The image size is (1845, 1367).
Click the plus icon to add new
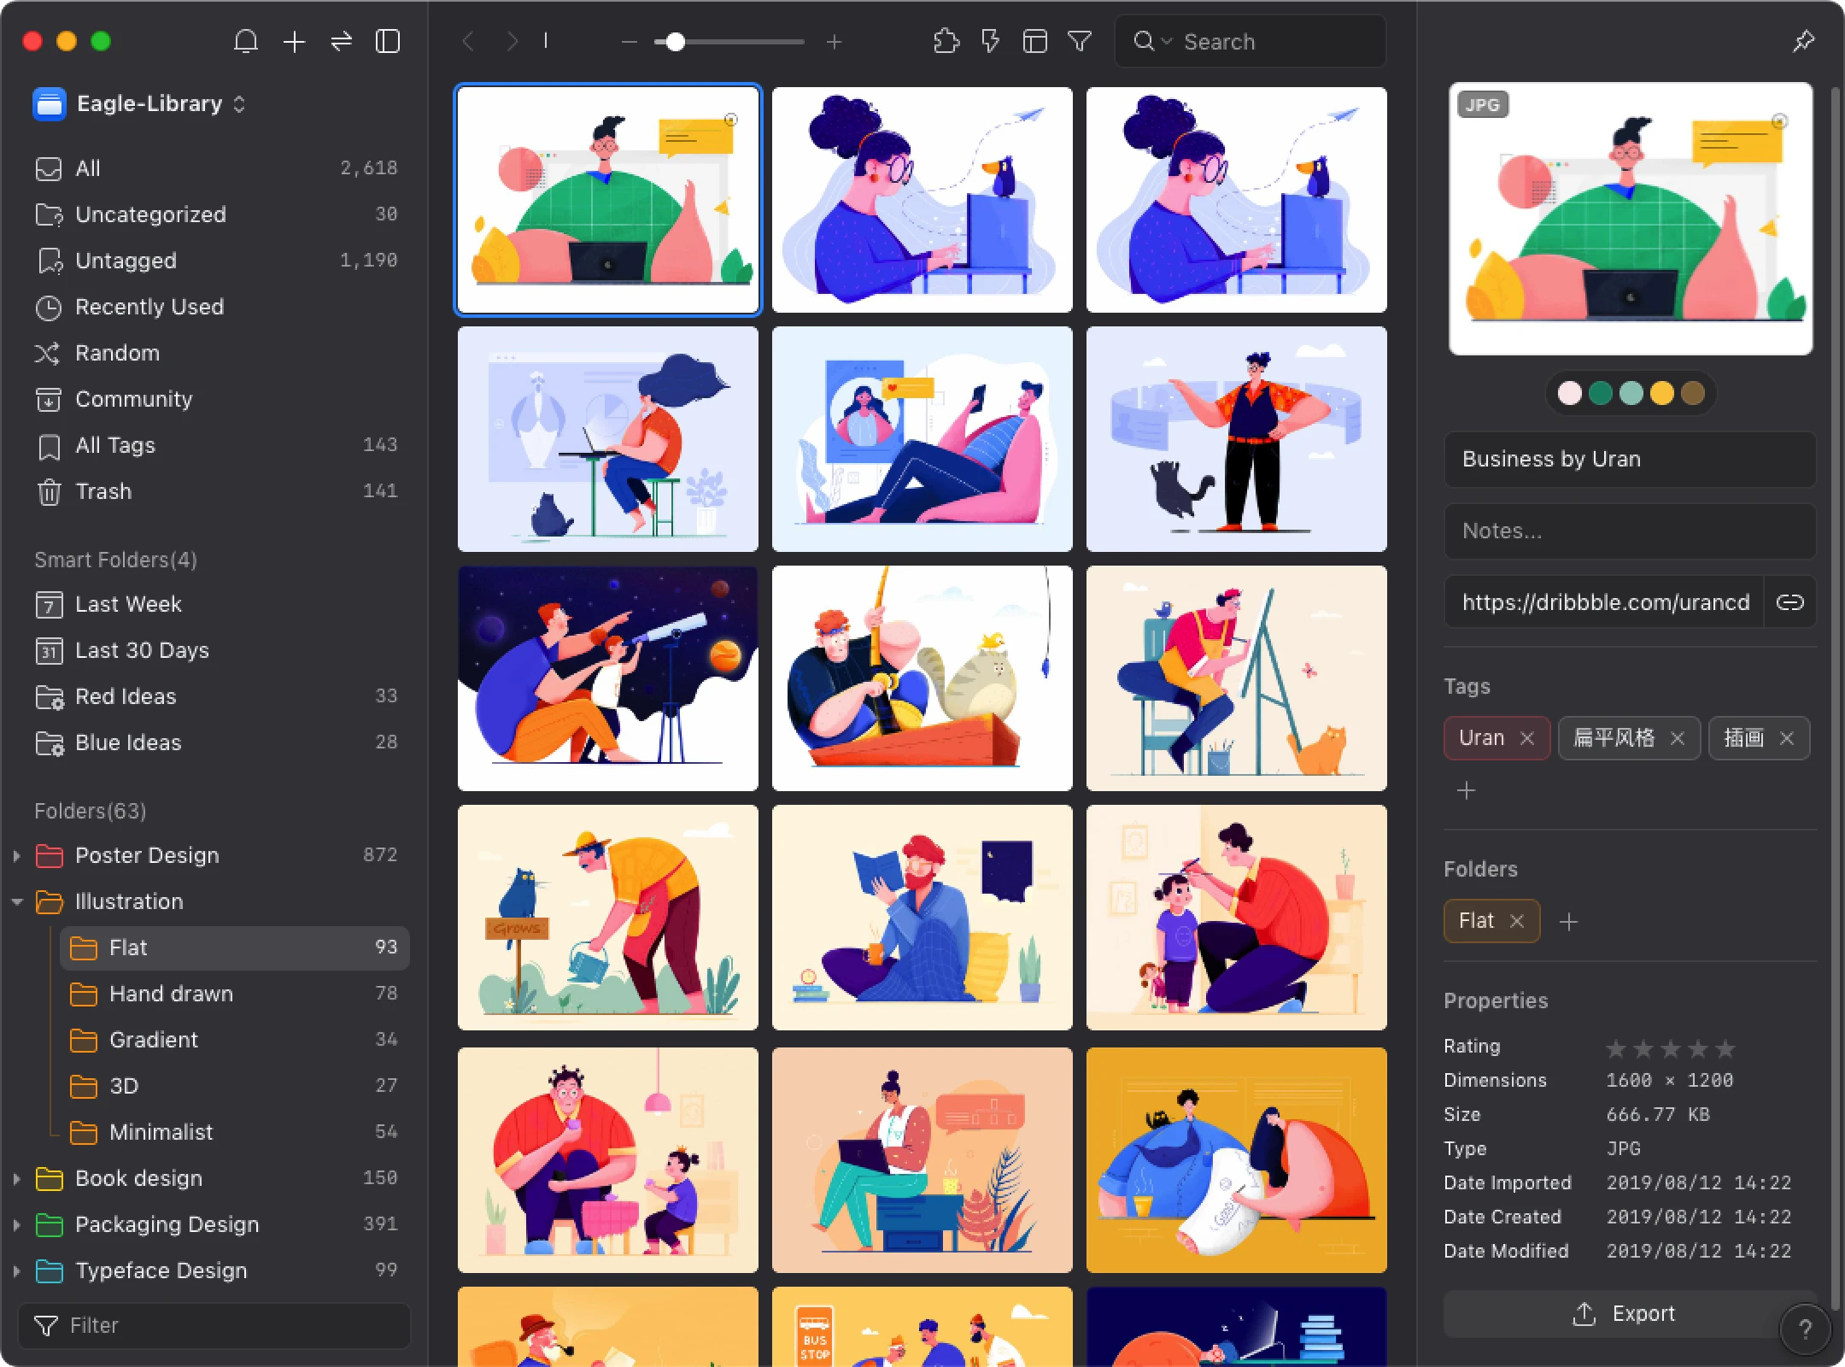click(294, 41)
